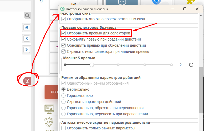Click the history clock icon at top
Image resolution: width=204 pixels, height=131 pixels.
coord(41,1)
